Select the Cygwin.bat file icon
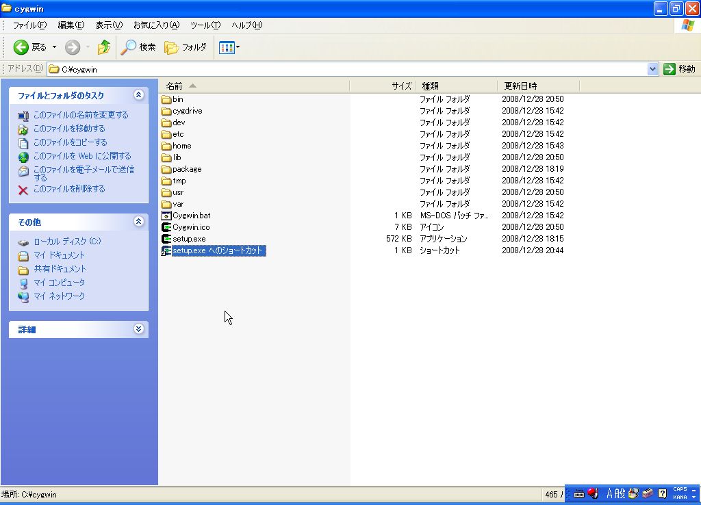Screen dimensions: 701x505 (x=166, y=216)
